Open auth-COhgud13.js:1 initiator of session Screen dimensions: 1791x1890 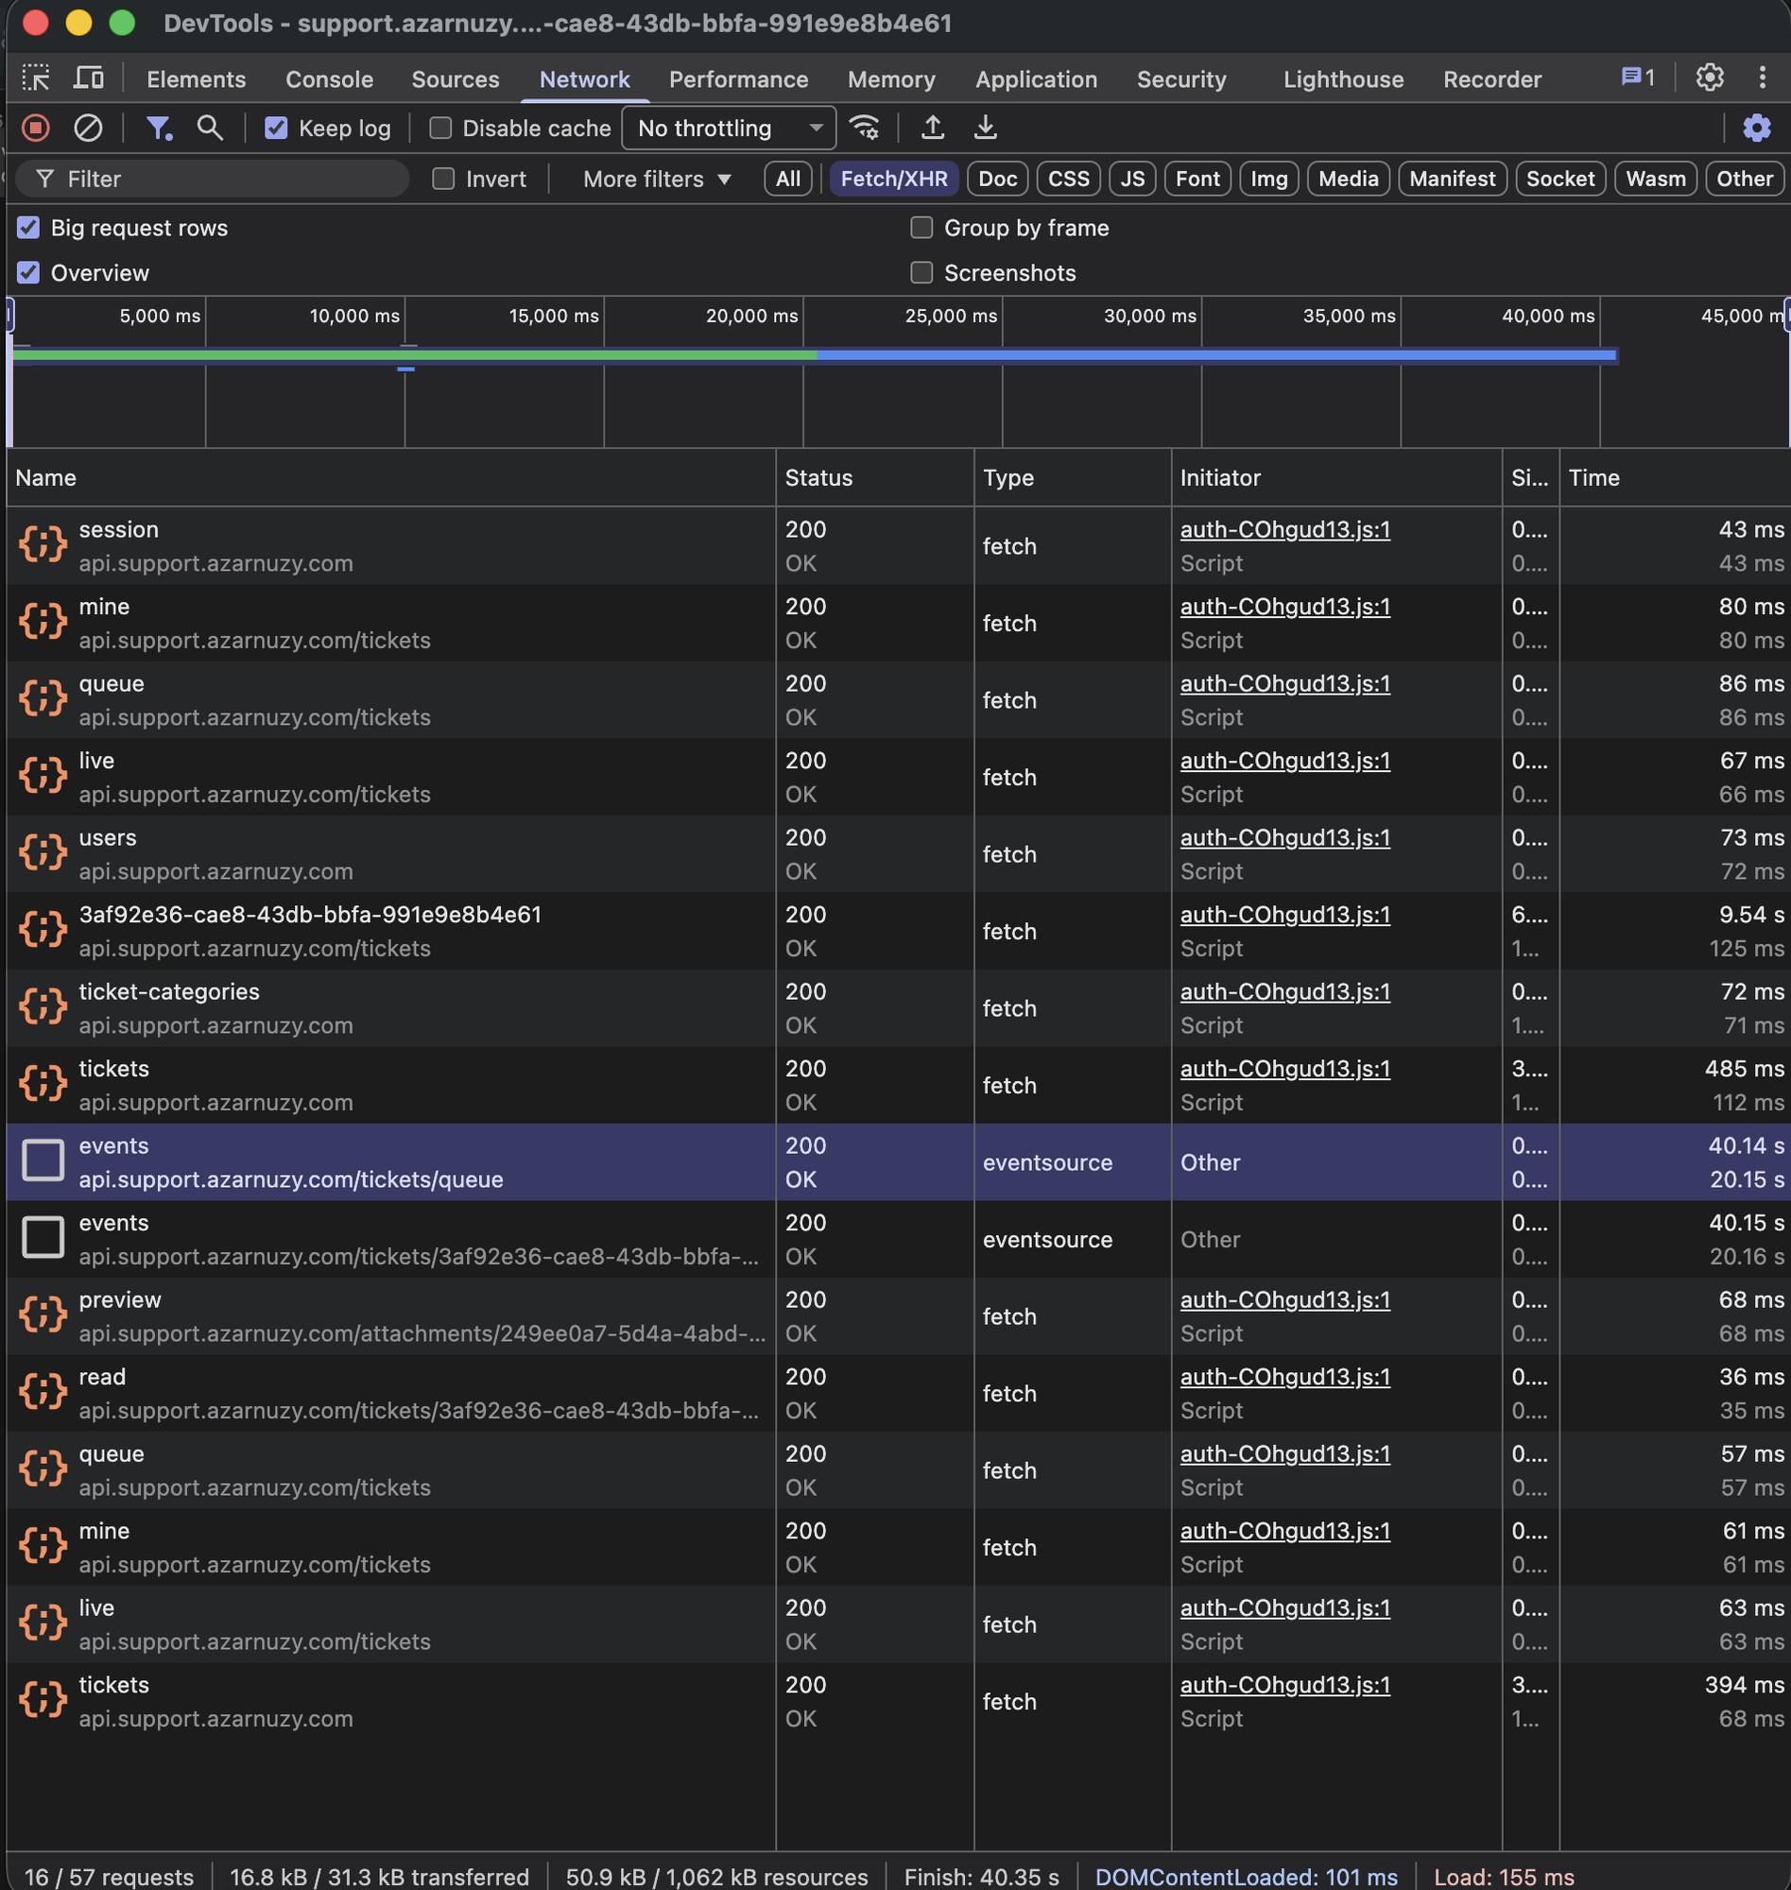1284,529
